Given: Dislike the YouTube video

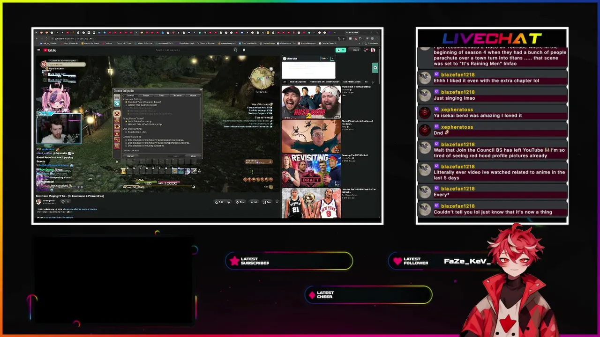Looking at the screenshot, I should point(228,202).
